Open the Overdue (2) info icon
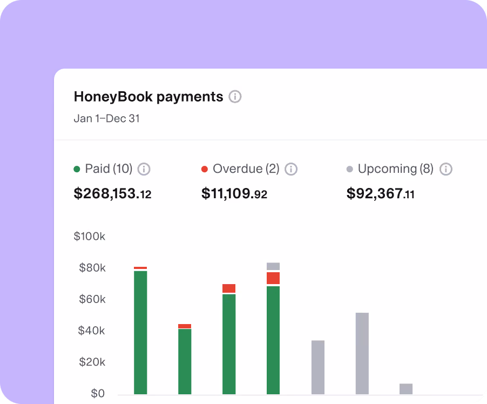The width and height of the screenshot is (487, 404). coord(291,170)
